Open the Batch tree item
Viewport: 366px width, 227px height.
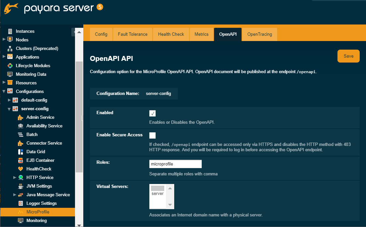32,135
